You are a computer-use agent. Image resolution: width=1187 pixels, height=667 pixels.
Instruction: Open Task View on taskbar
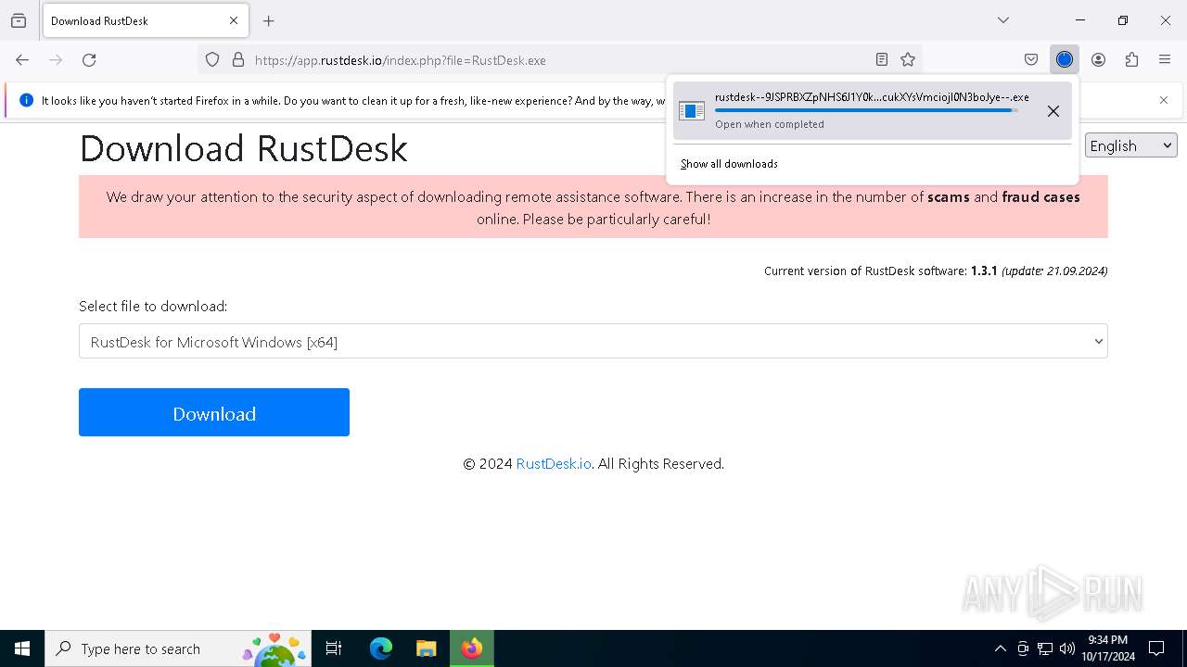click(x=334, y=648)
